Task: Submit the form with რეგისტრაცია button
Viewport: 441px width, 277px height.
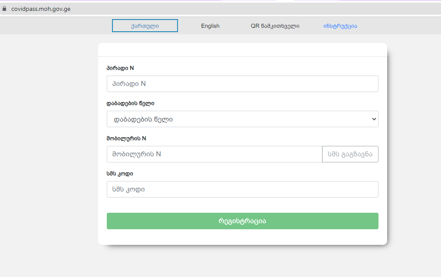Action: (x=242, y=221)
